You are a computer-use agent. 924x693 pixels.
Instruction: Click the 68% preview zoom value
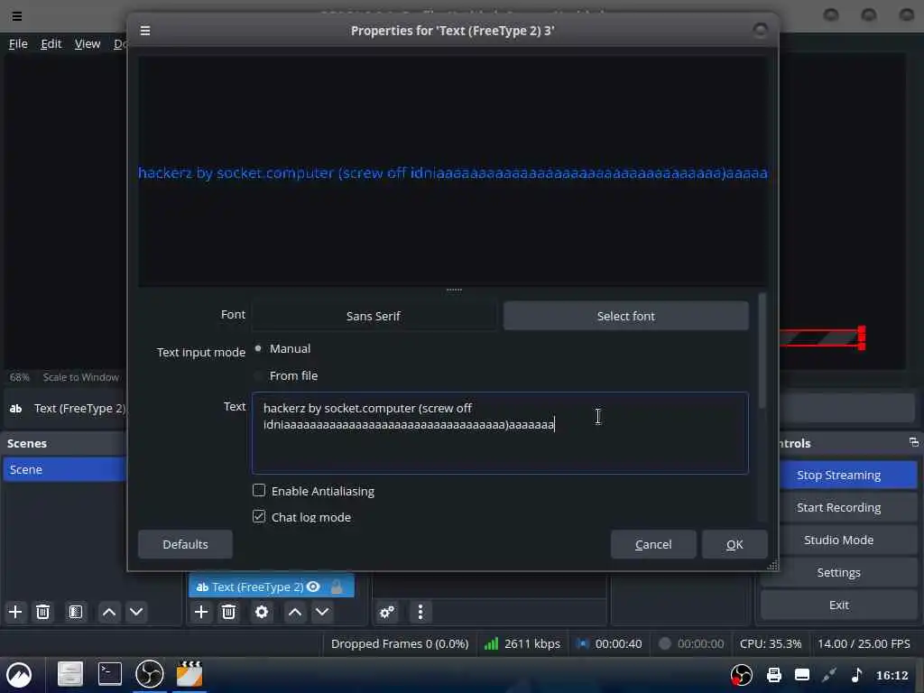click(x=20, y=377)
